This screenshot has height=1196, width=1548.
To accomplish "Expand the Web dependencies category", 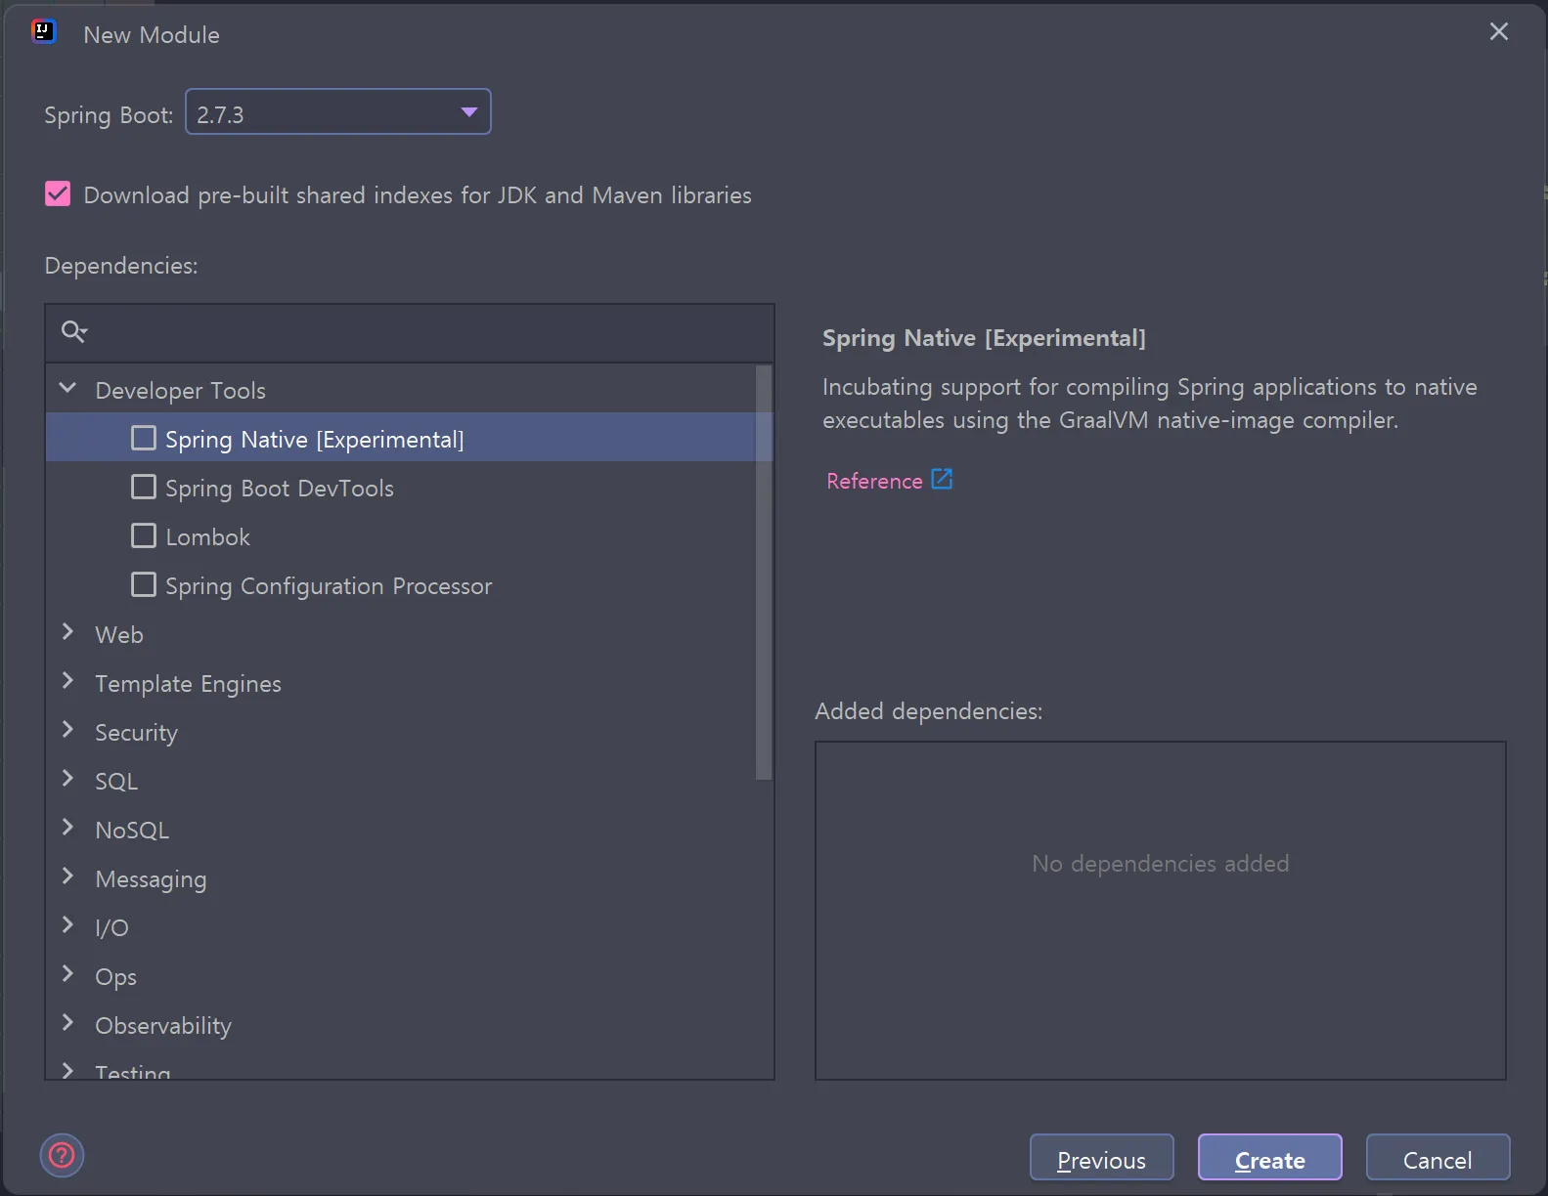I will pyautogui.click(x=67, y=633).
